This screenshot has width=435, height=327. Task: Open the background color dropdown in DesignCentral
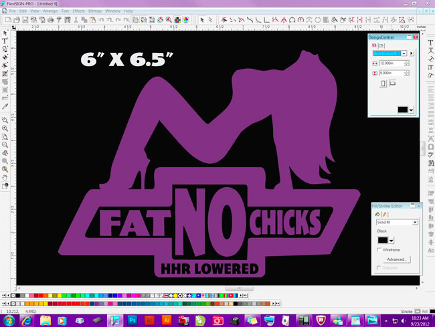[411, 110]
